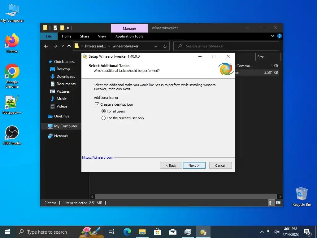Click the Type here to search box
Screen dimensions: 317x238
[59, 232]
